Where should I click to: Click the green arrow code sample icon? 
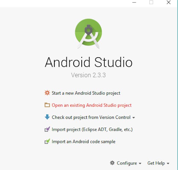[x=47, y=141]
